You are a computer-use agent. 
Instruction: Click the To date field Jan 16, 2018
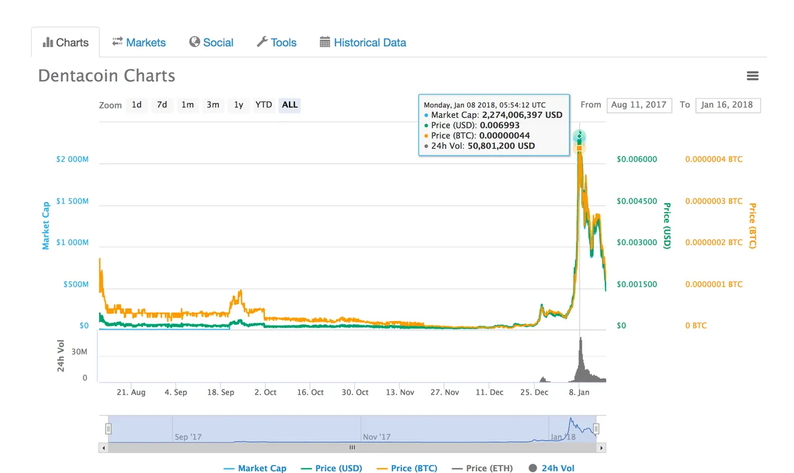click(x=728, y=105)
